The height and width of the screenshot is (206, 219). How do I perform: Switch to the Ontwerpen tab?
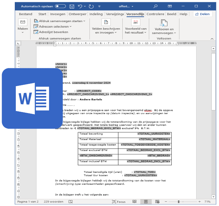[78, 14]
